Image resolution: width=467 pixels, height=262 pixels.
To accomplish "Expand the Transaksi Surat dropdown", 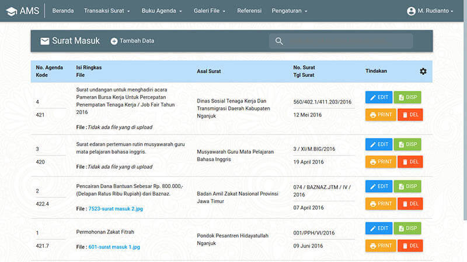I will coord(107,10).
